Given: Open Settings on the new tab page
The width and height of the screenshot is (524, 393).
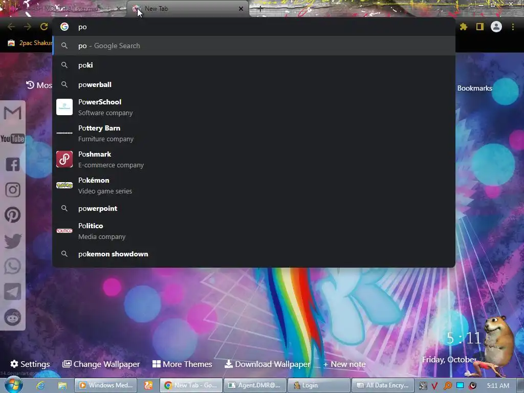Looking at the screenshot, I should [30, 364].
